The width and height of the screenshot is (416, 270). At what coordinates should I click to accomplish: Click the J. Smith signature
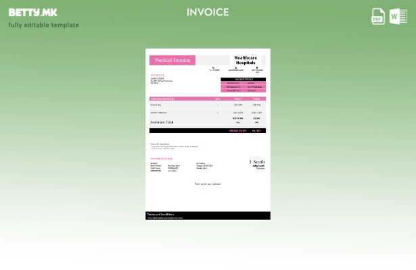[257, 162]
